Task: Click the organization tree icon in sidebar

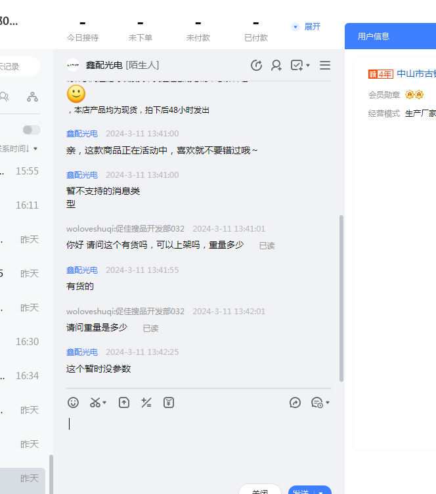Action: pos(32,97)
